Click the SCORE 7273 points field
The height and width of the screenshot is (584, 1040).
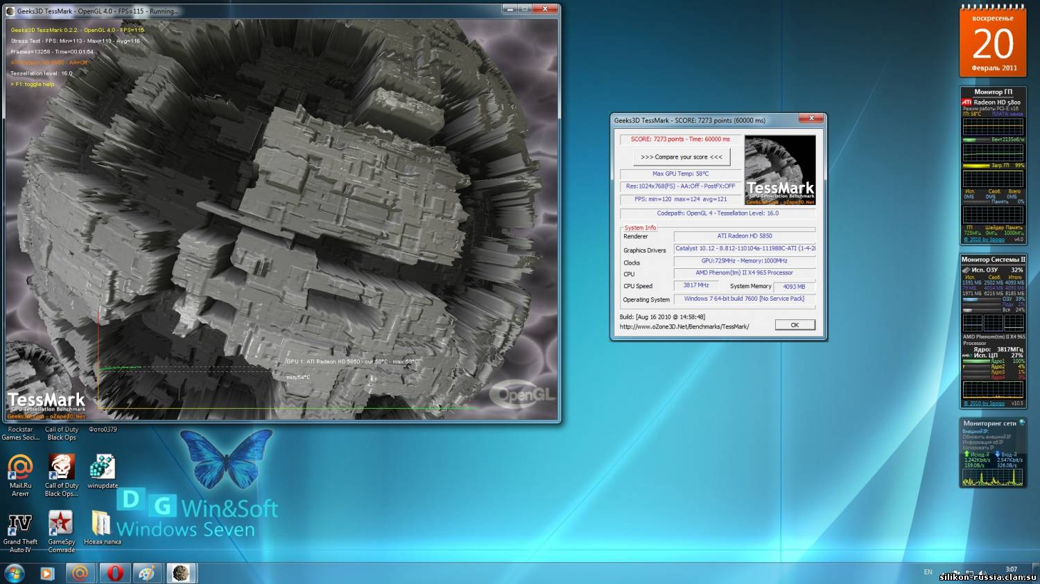pyautogui.click(x=680, y=139)
